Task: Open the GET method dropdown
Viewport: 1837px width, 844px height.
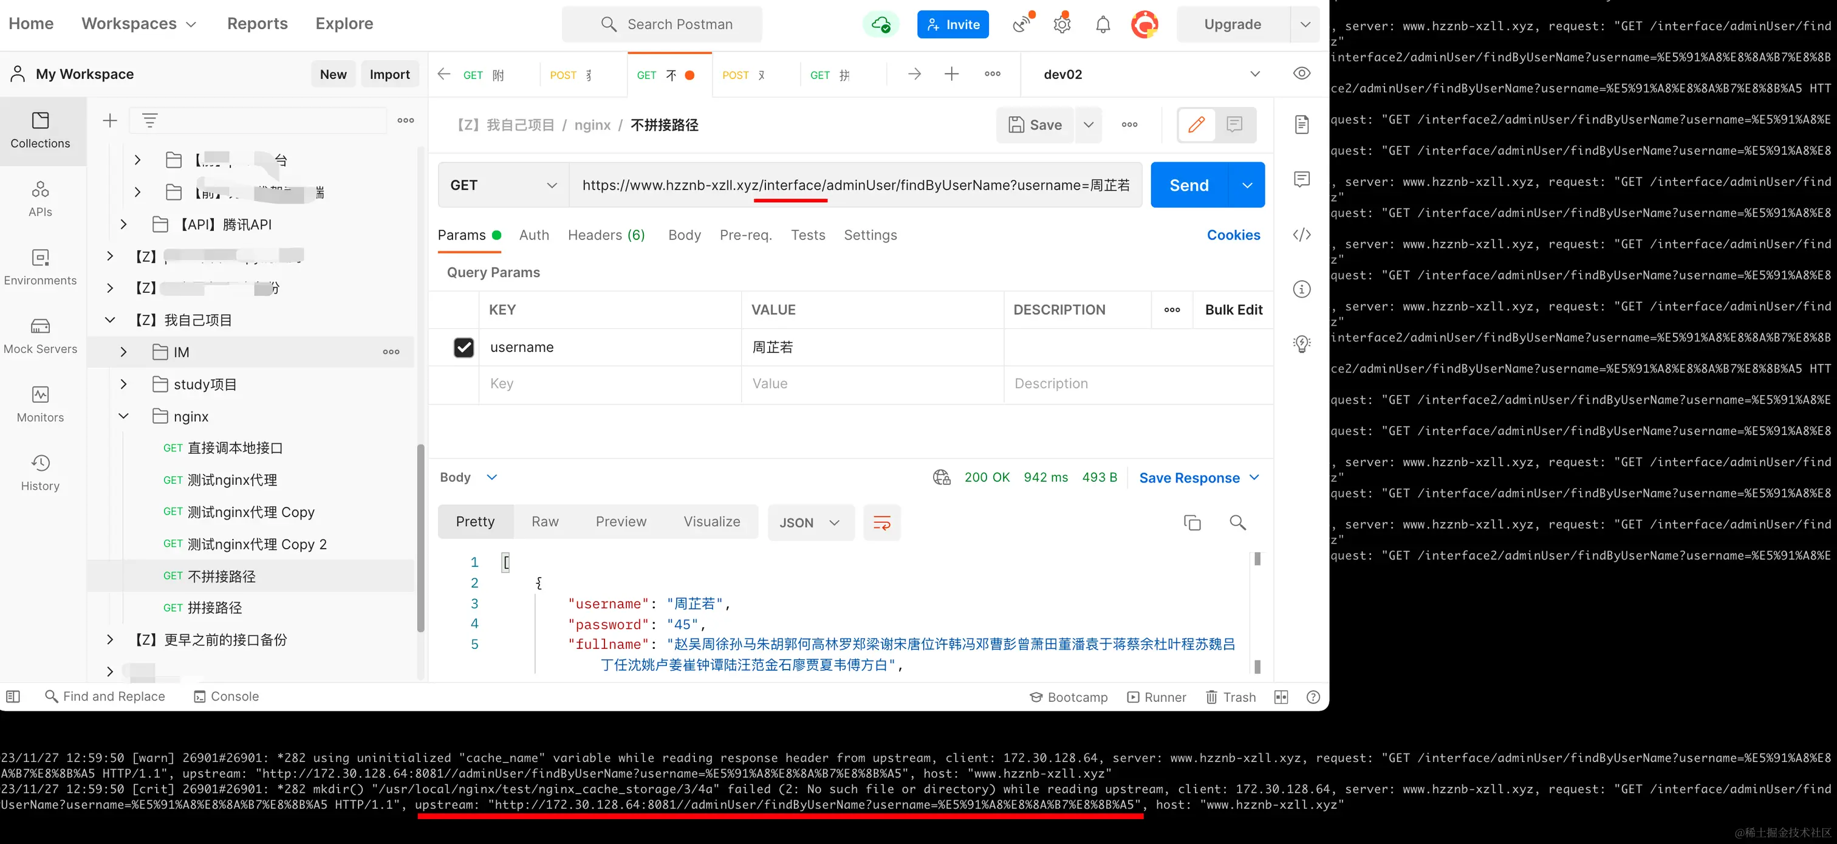Action: [x=503, y=185]
